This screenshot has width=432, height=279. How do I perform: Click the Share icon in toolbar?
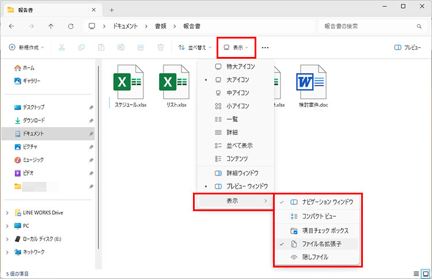[141, 48]
